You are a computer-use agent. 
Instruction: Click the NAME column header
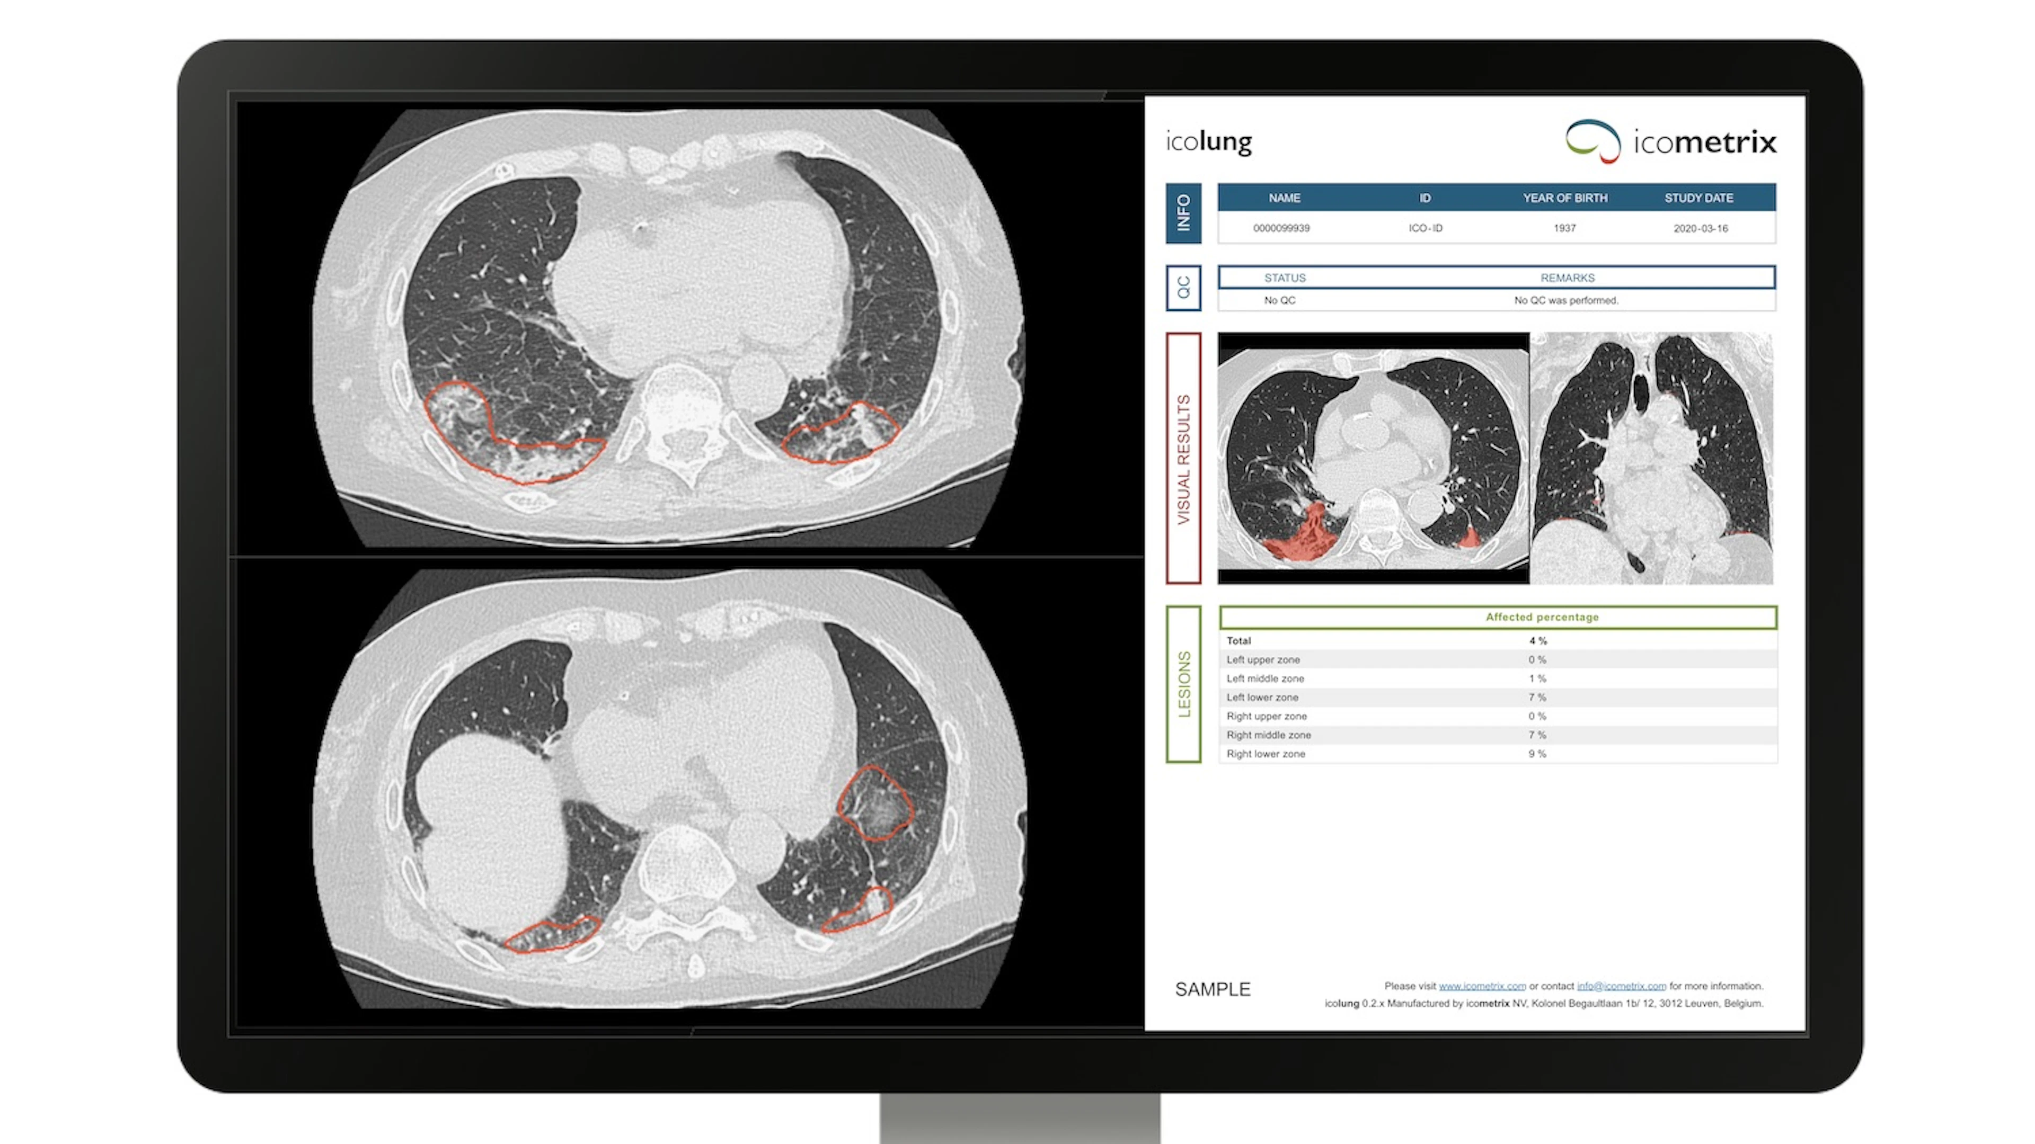pyautogui.click(x=1285, y=198)
